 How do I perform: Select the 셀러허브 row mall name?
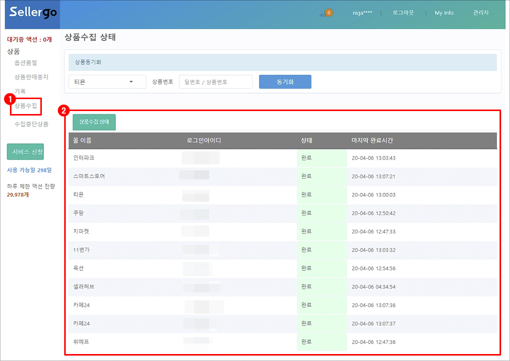84,286
